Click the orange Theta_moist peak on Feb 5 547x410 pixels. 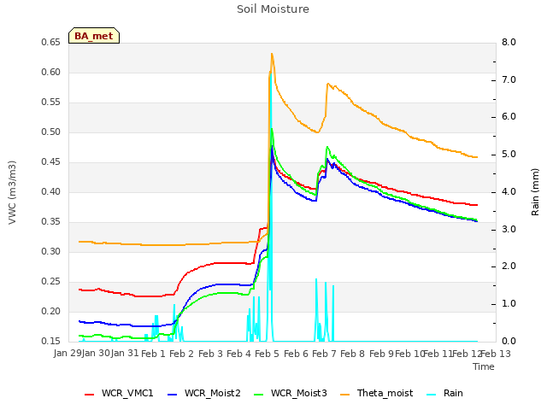[272, 54]
